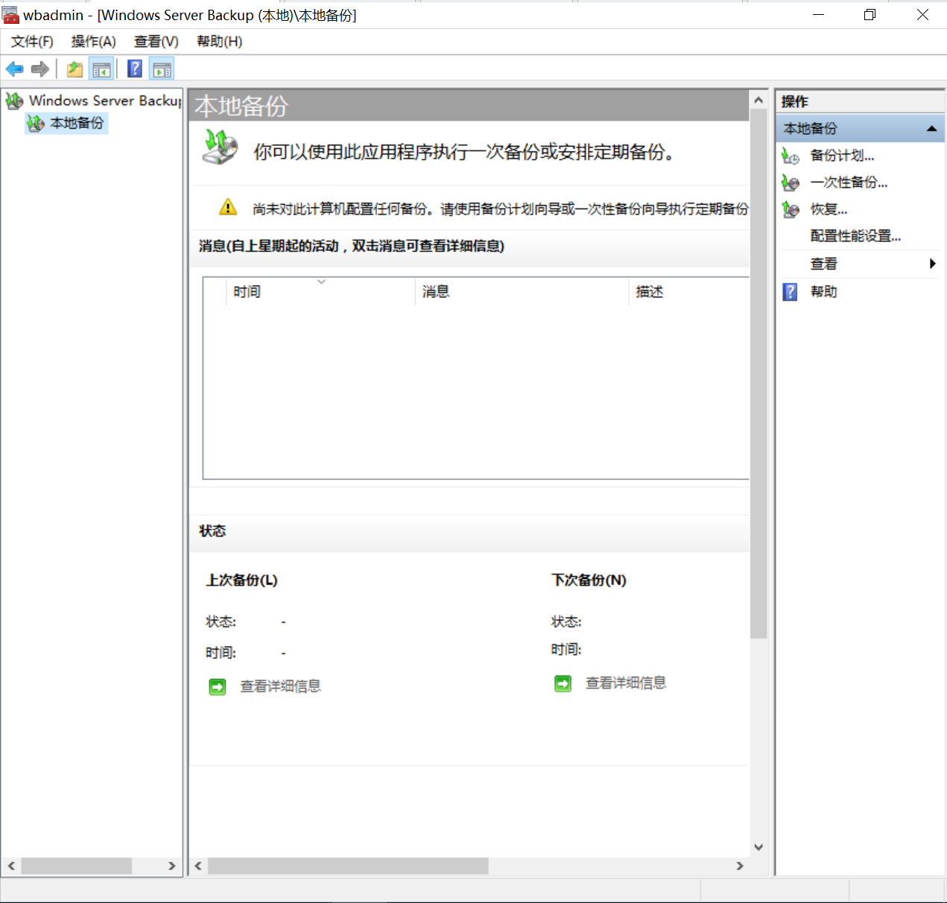This screenshot has width=947, height=903.
Task: Click the Forward arrow toolbar icon
Action: click(x=40, y=69)
